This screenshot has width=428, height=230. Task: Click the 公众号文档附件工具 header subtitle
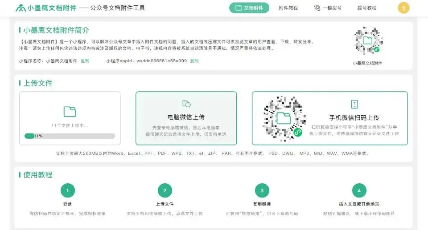tap(118, 8)
